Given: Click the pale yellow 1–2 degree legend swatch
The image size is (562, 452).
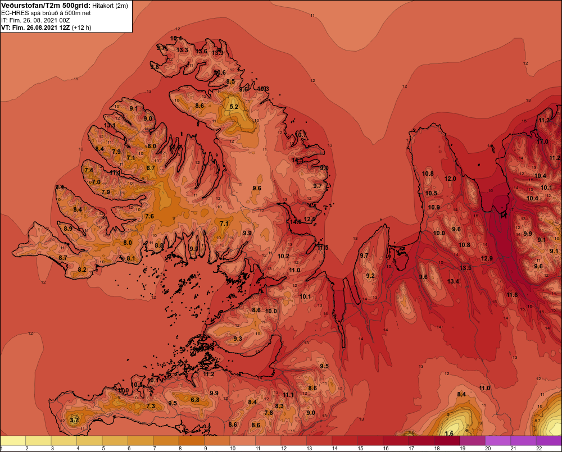Looking at the screenshot, I should 13,441.
